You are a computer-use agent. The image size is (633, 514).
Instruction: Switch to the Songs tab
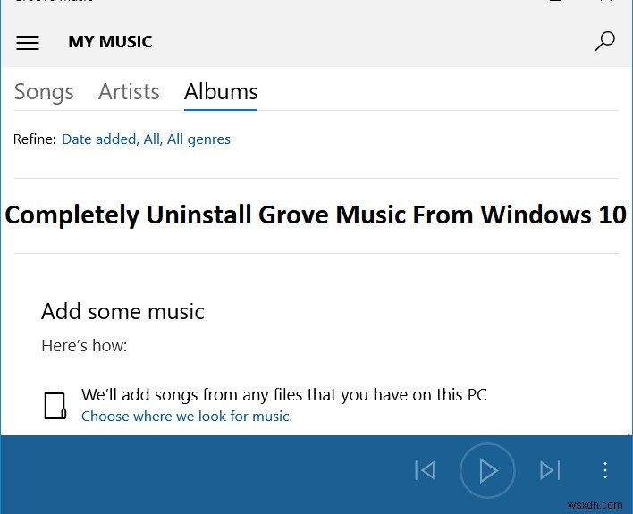tap(44, 92)
